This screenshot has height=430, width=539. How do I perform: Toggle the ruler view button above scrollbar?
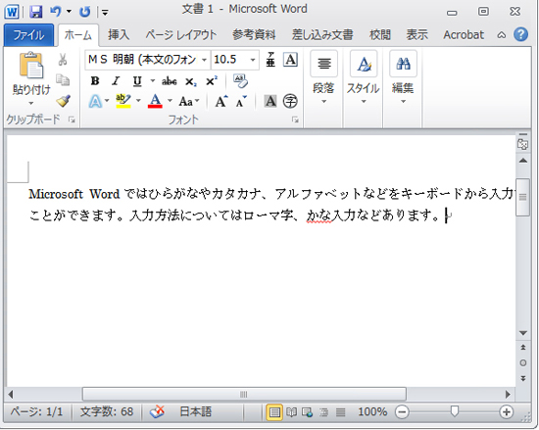click(x=523, y=144)
